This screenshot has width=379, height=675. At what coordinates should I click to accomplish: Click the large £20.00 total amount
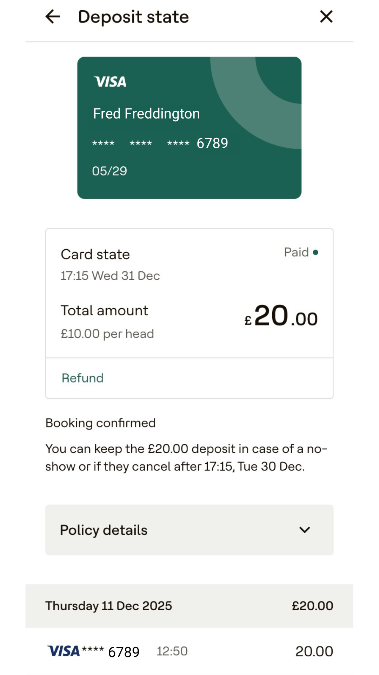[281, 316]
